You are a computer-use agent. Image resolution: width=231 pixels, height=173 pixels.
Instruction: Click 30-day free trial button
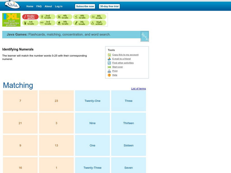click(109, 6)
